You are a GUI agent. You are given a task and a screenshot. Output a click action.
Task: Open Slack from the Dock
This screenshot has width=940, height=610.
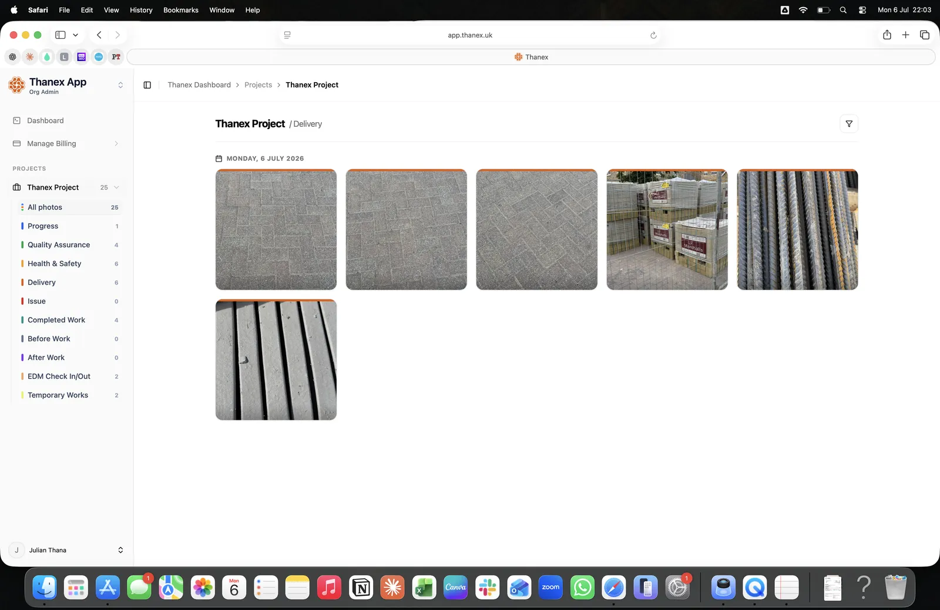pos(487,587)
